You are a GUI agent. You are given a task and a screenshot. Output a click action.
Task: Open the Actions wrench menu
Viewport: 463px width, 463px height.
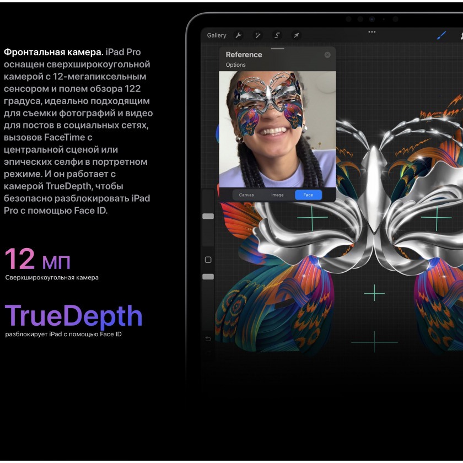pyautogui.click(x=239, y=35)
